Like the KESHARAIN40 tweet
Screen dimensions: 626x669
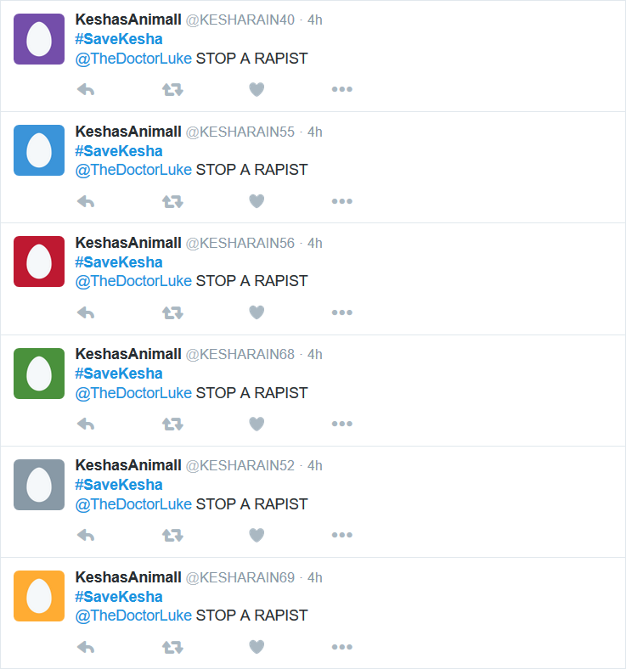point(257,90)
